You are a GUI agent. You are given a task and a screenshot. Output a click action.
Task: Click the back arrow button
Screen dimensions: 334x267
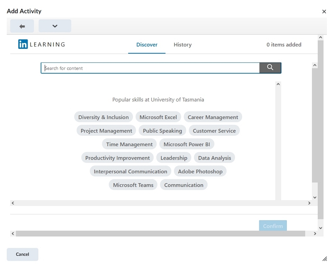tap(22, 26)
